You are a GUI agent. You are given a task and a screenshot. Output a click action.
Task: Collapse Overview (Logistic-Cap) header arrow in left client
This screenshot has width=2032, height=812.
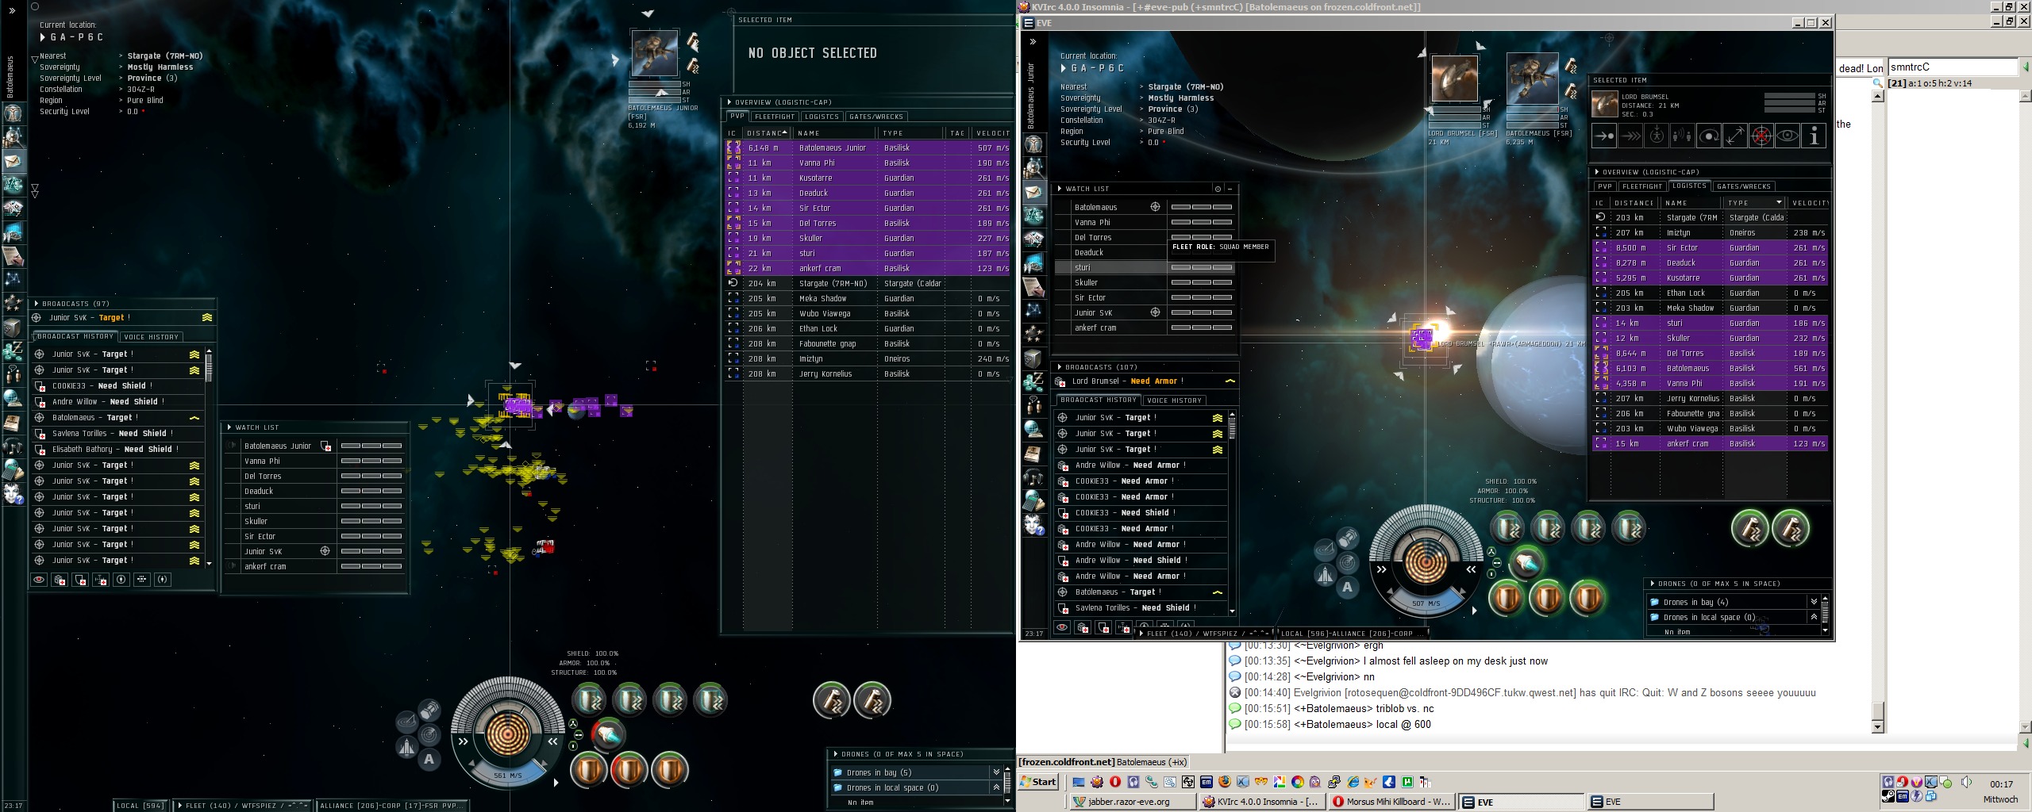(729, 102)
